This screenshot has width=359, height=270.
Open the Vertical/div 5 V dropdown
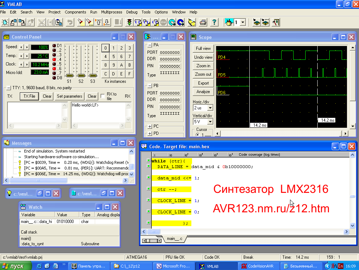coord(210,121)
